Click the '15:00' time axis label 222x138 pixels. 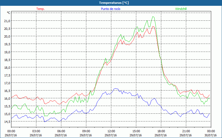click(x=136, y=131)
